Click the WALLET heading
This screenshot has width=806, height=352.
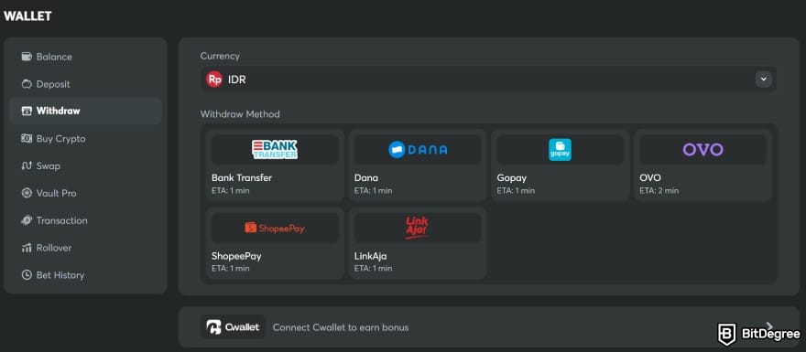coord(27,16)
